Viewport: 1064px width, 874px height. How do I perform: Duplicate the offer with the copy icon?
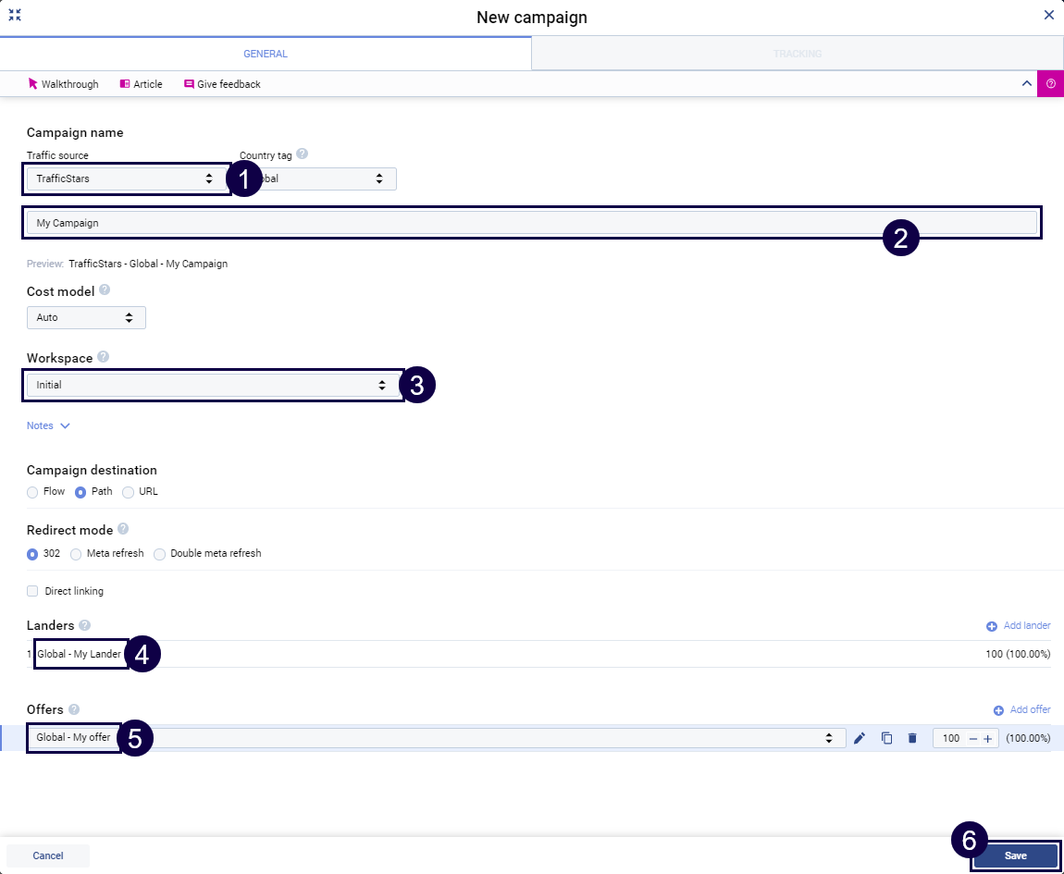click(x=886, y=738)
